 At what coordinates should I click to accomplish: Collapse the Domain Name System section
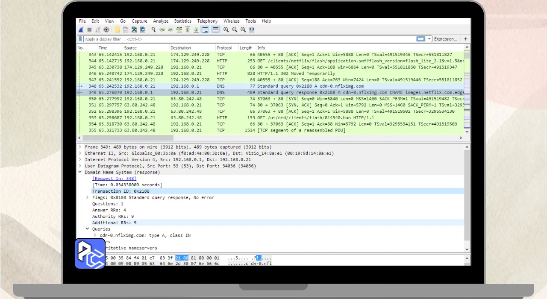tap(80, 172)
